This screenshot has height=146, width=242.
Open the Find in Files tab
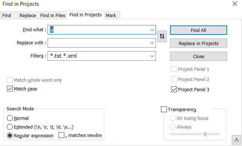[52, 15]
